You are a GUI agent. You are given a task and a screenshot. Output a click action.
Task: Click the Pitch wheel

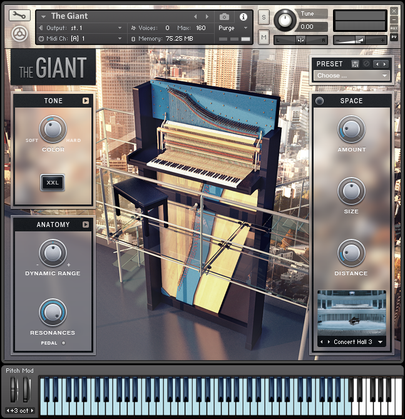coord(13,389)
